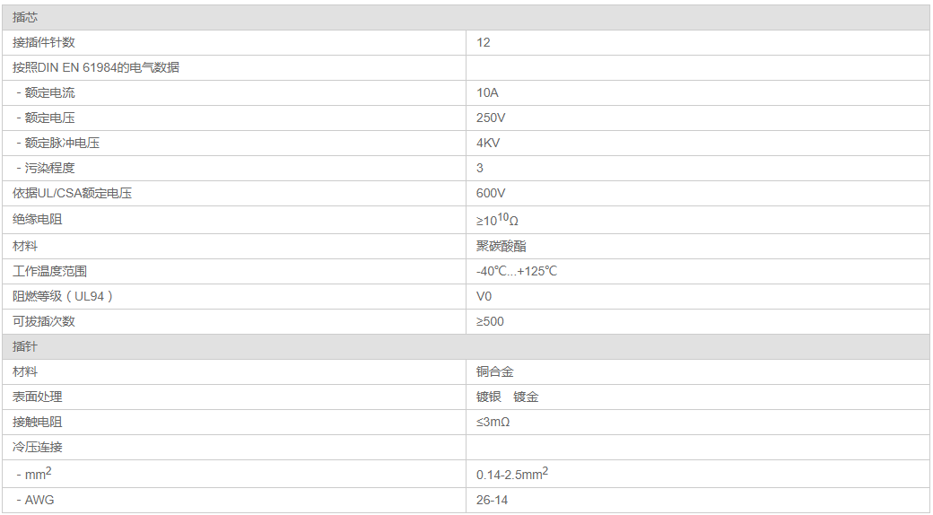Select the 污染程度 row label
This screenshot has width=933, height=515.
48,168
